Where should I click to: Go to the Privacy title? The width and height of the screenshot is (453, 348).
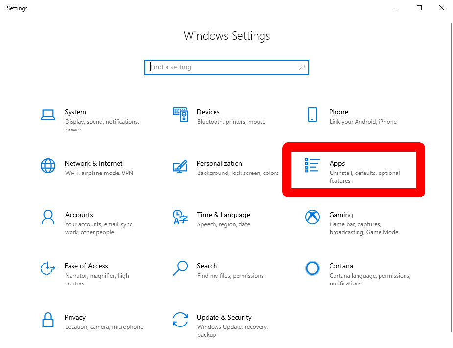75,317
